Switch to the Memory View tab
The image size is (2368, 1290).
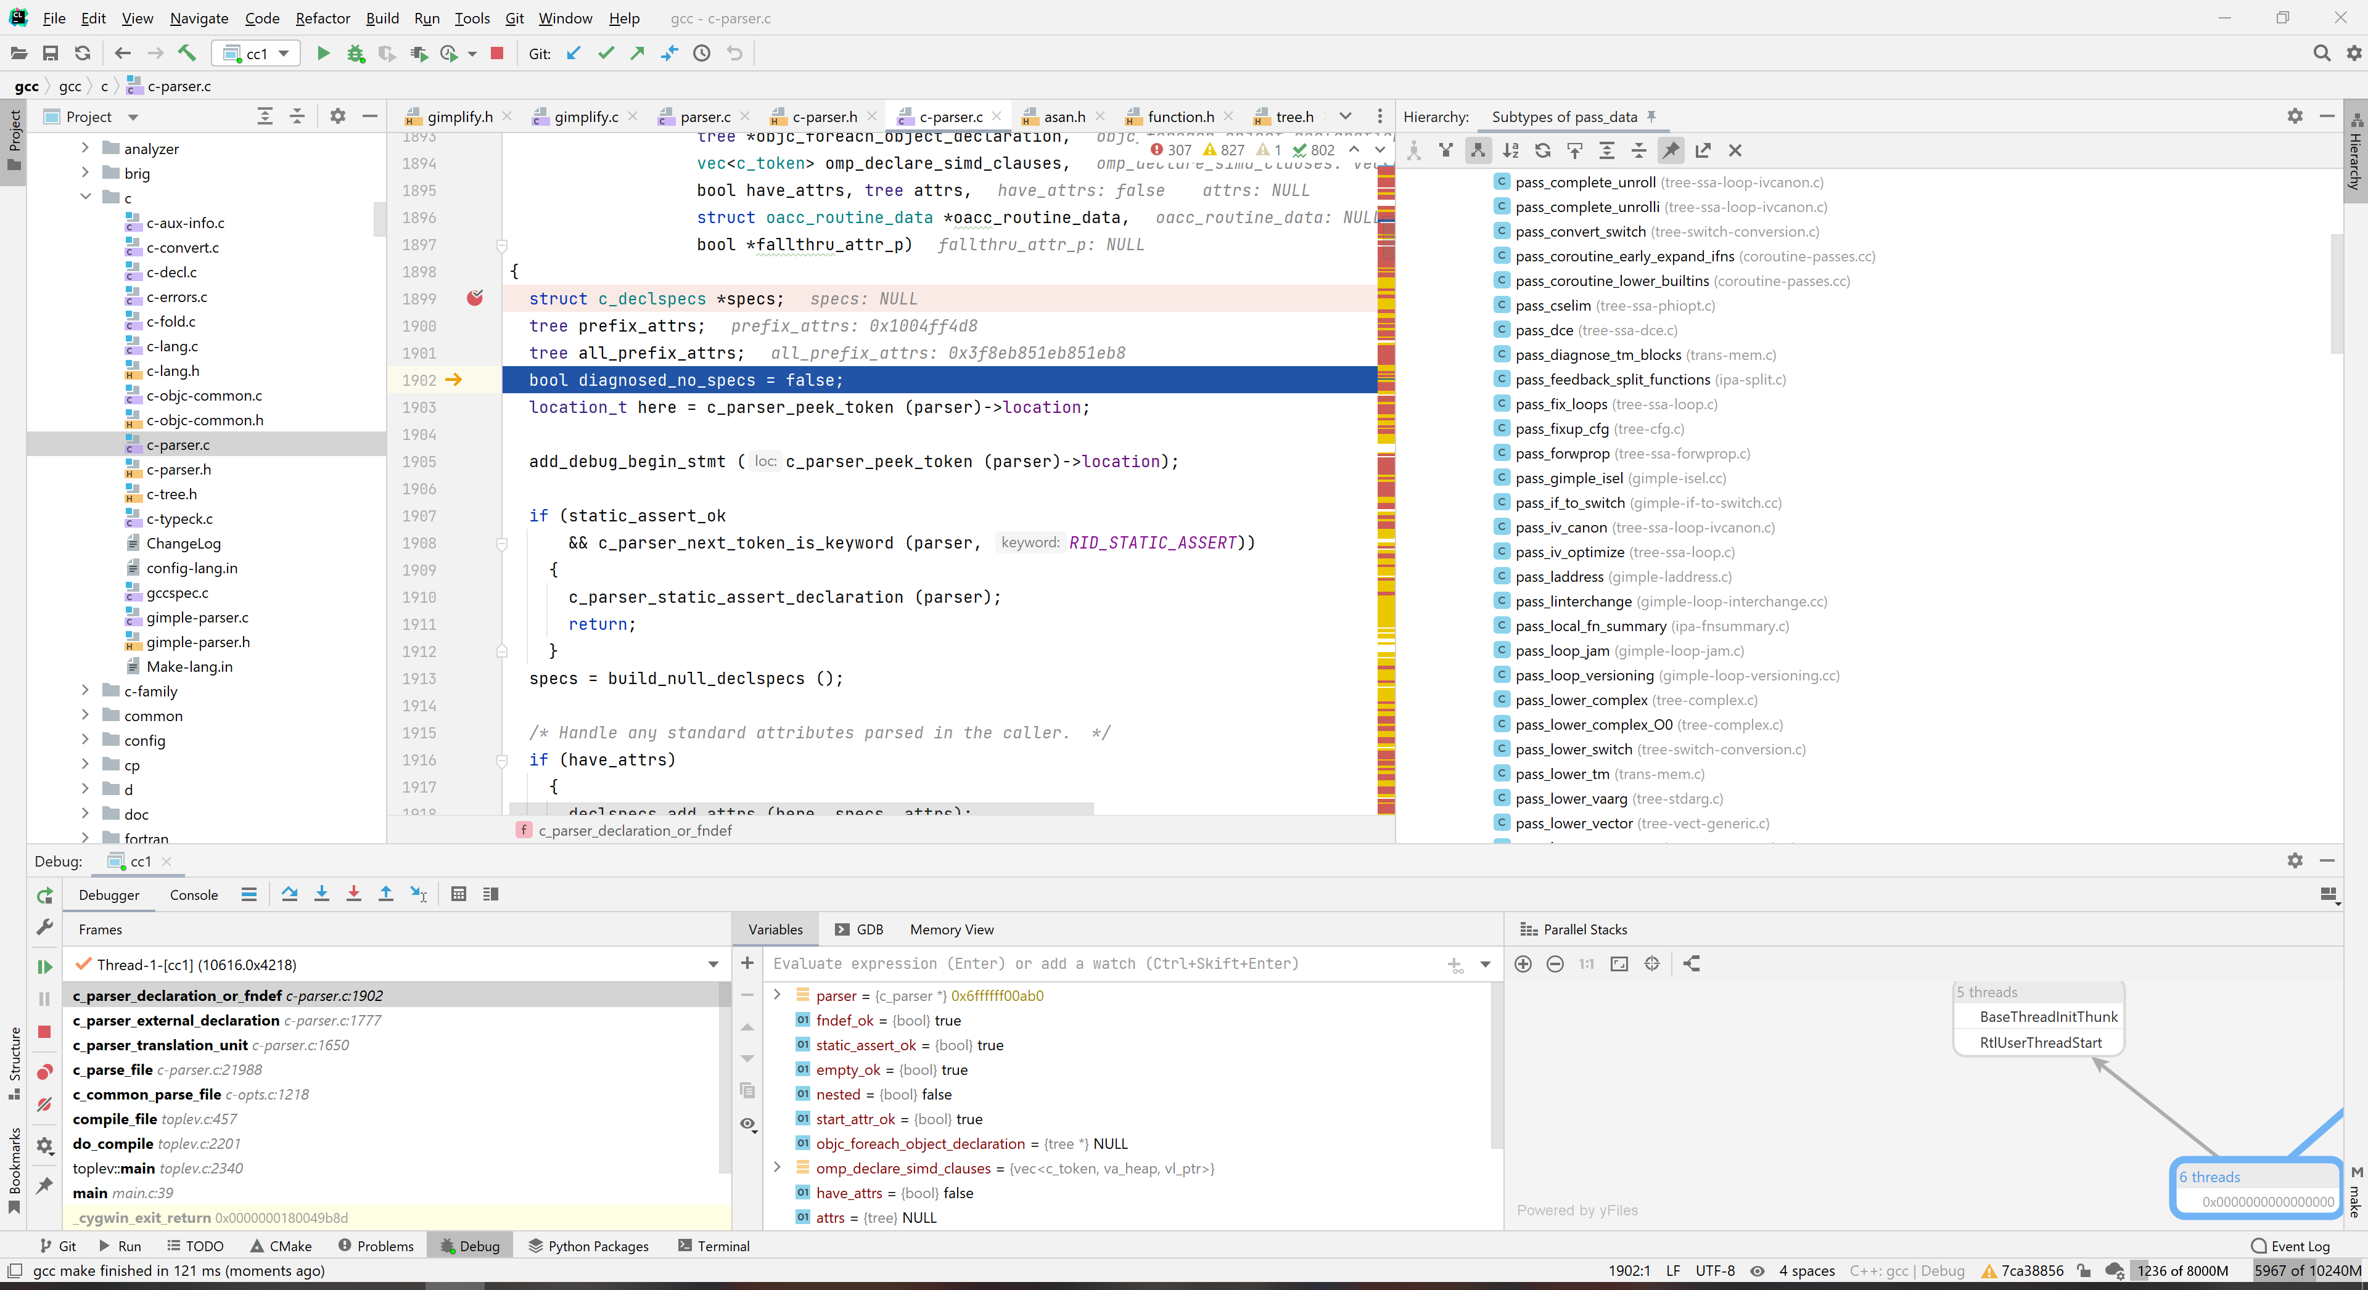pyautogui.click(x=952, y=929)
